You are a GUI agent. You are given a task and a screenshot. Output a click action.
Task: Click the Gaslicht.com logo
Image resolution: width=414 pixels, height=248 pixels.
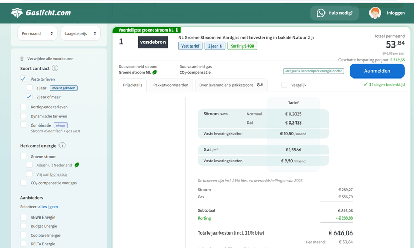point(41,12)
